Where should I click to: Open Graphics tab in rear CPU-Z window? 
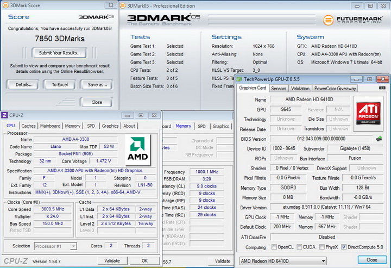pyautogui.click(x=220, y=126)
